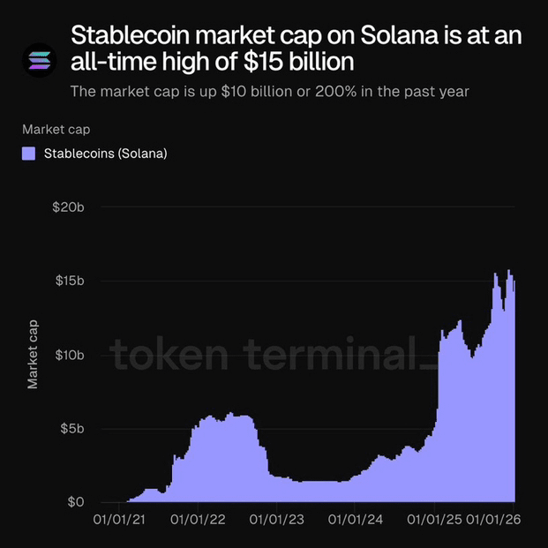Click the $10b y-axis tick label
The image size is (548, 548).
pos(68,355)
